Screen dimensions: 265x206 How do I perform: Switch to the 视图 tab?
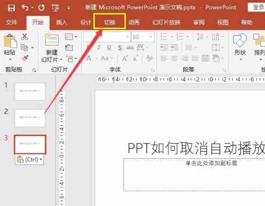223,22
